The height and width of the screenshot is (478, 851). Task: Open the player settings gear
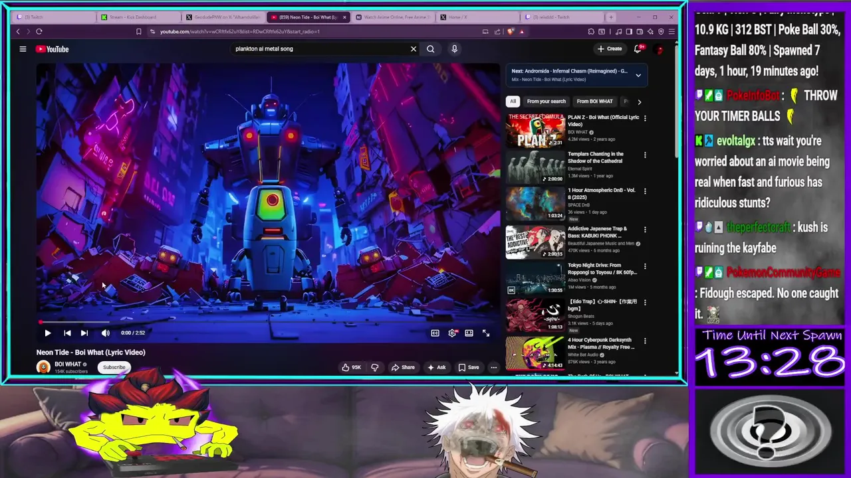pyautogui.click(x=452, y=333)
